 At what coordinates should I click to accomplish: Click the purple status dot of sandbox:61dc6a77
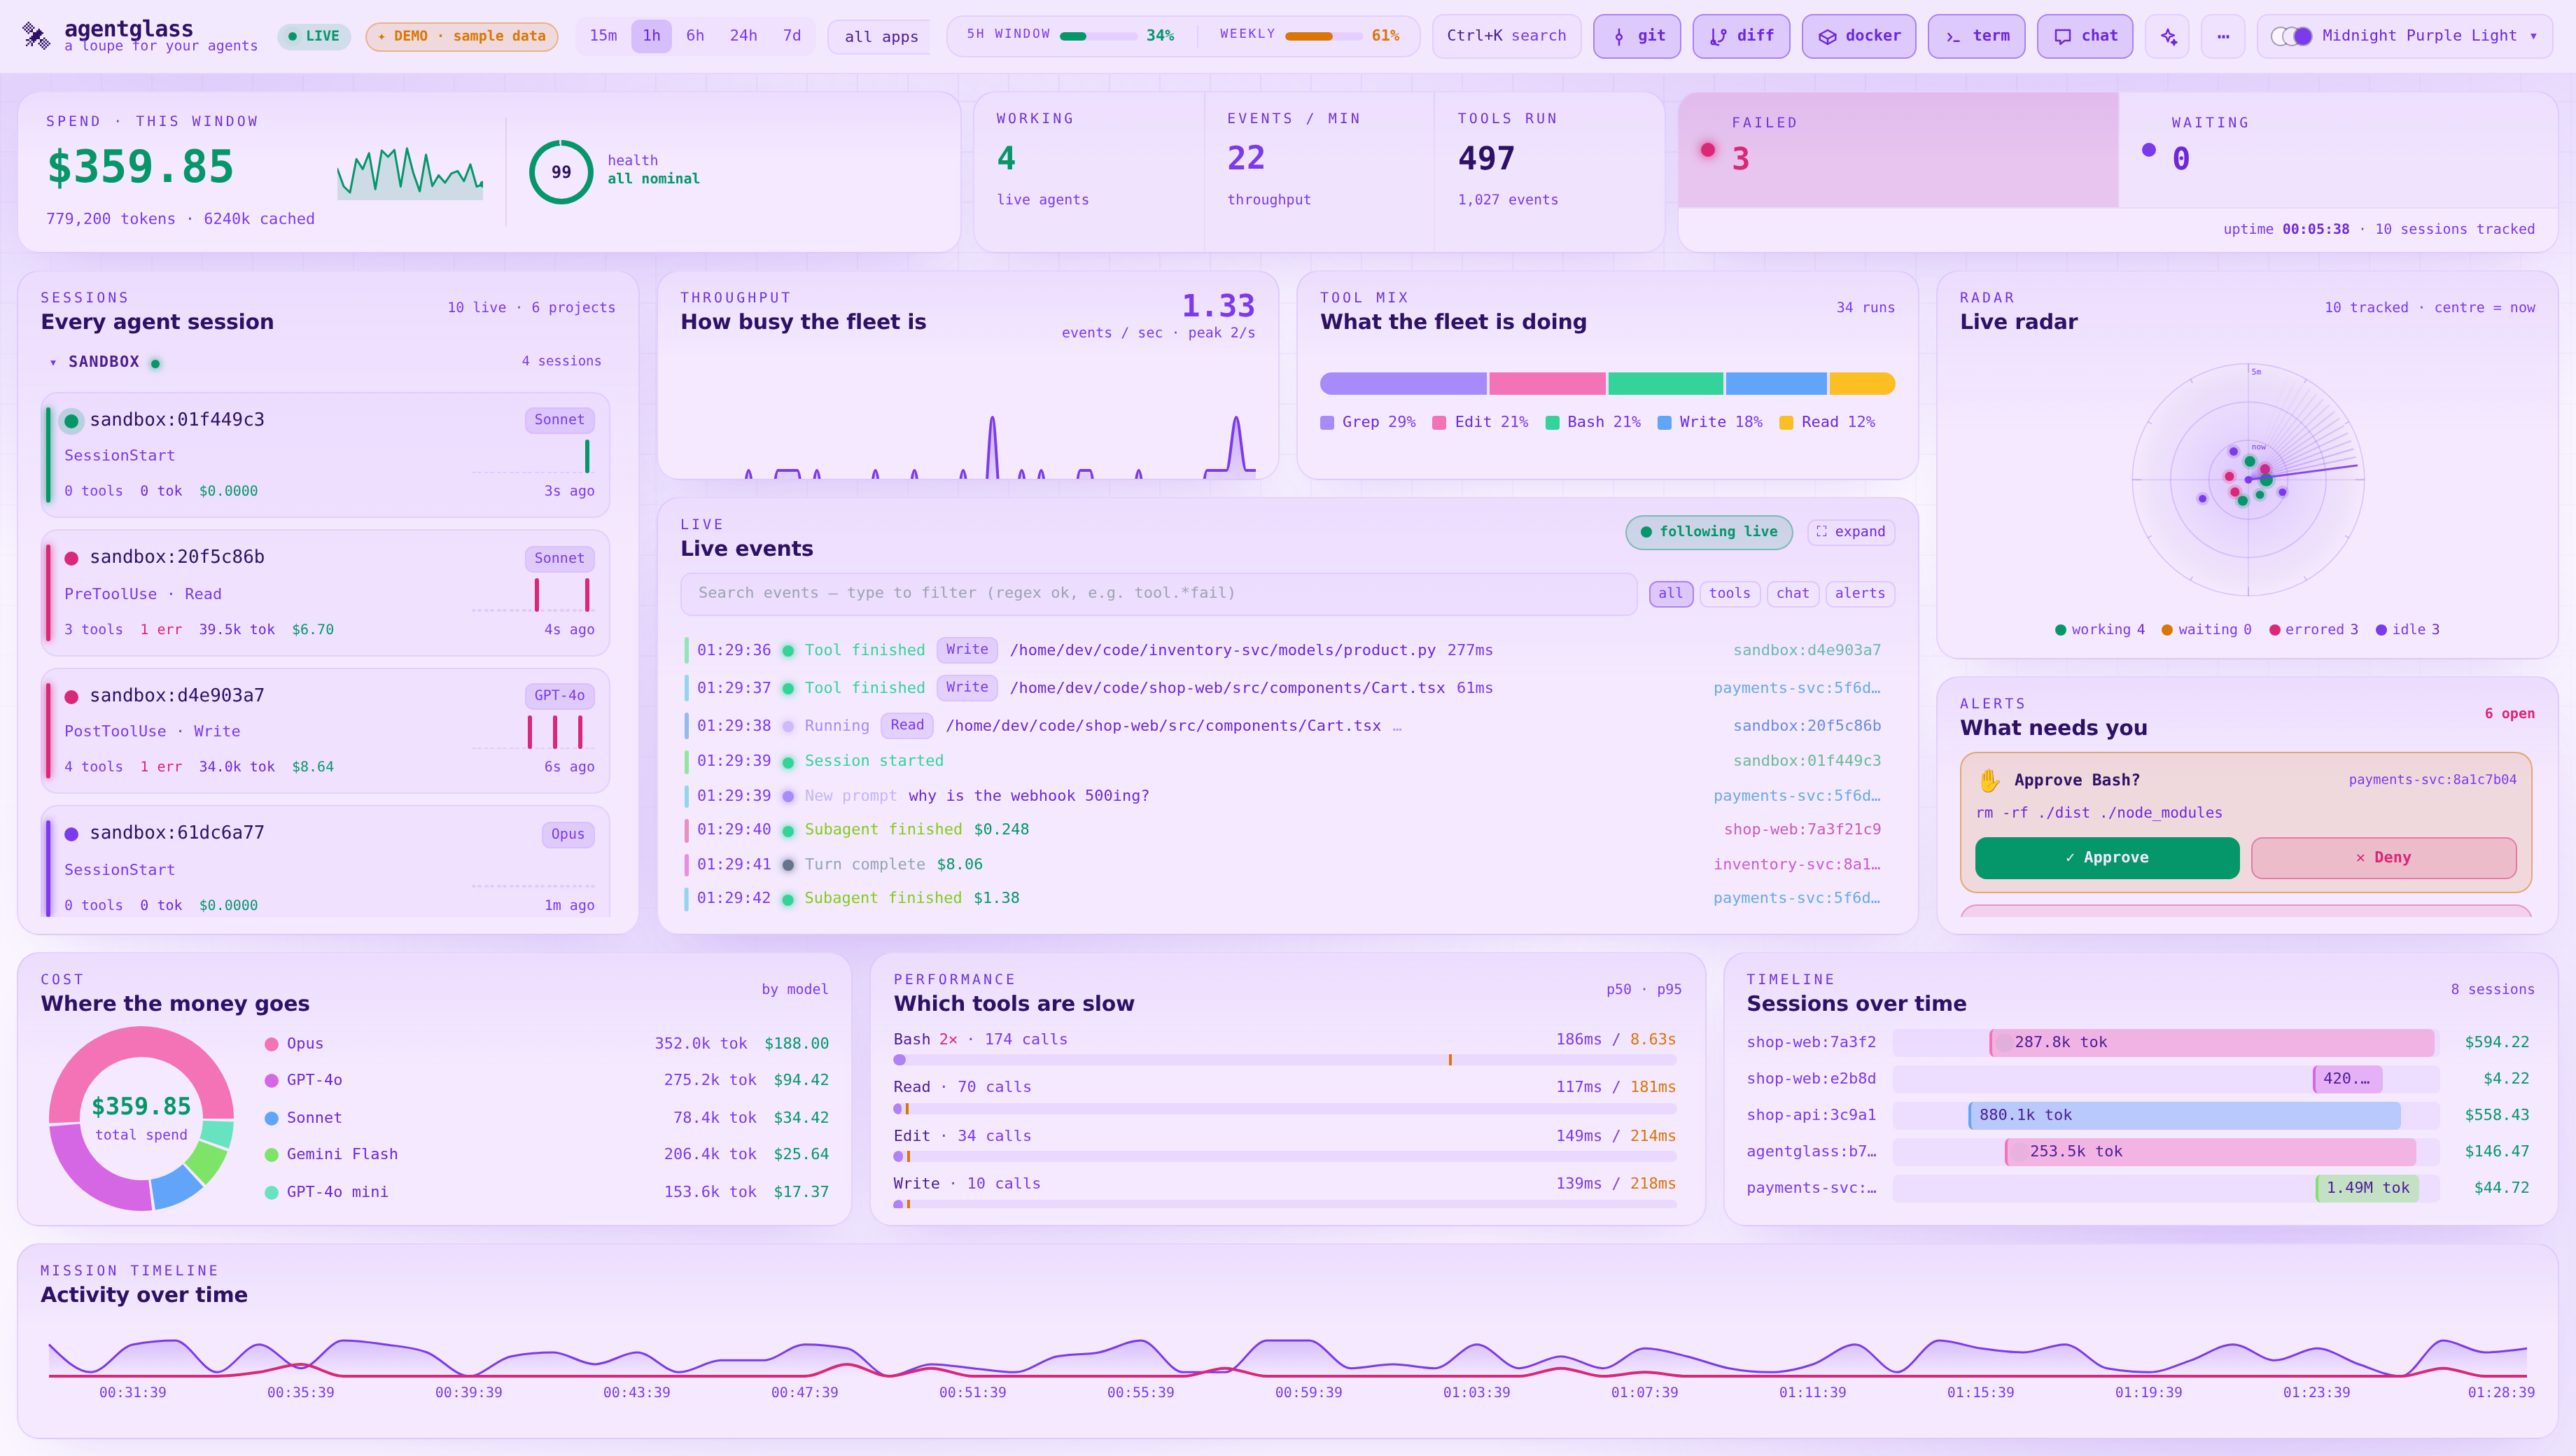[x=71, y=834]
